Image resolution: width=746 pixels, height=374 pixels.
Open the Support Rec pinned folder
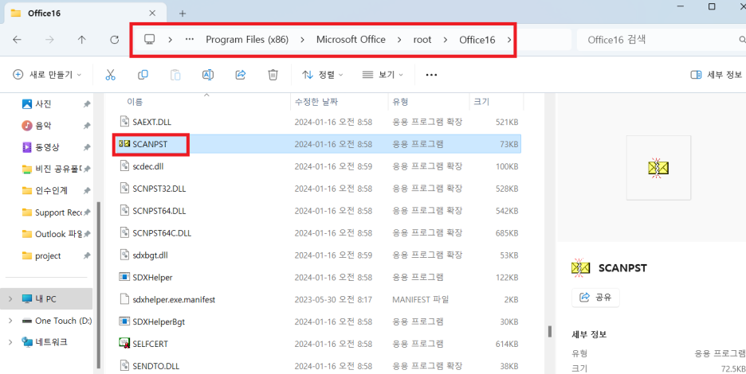point(57,212)
